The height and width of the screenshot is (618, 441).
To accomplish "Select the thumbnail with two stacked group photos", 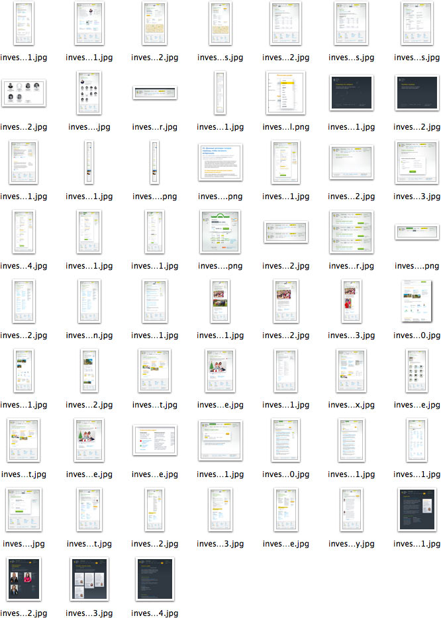I will click(220, 301).
